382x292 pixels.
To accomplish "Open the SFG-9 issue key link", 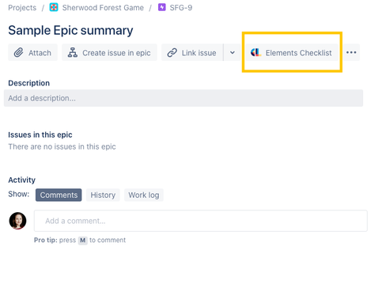I will tap(181, 8).
